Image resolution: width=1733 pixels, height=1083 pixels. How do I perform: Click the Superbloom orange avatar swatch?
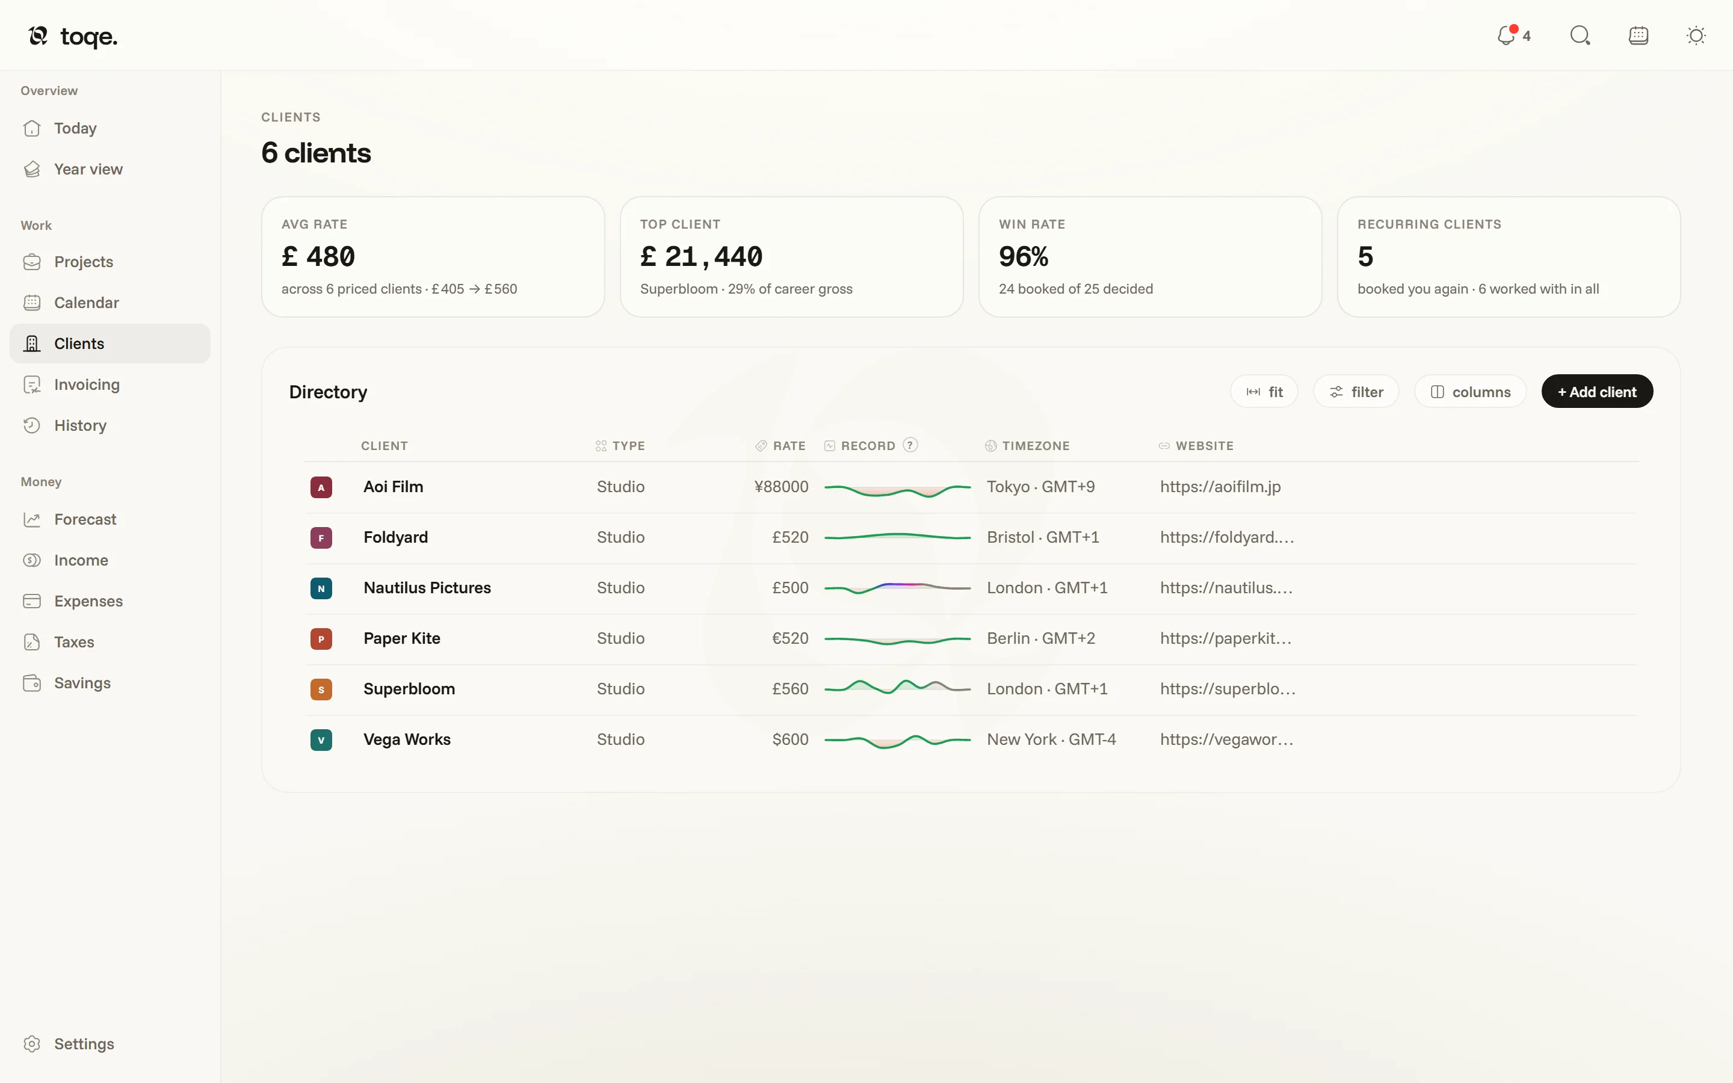321,689
